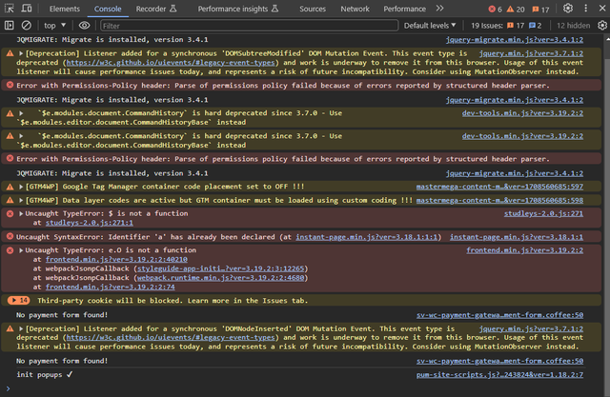This screenshot has width=610, height=397.
Task: Open DevTools settings gear icon
Action: 568,9
